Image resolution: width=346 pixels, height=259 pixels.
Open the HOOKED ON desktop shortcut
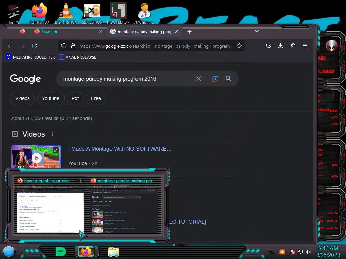[x=118, y=13]
